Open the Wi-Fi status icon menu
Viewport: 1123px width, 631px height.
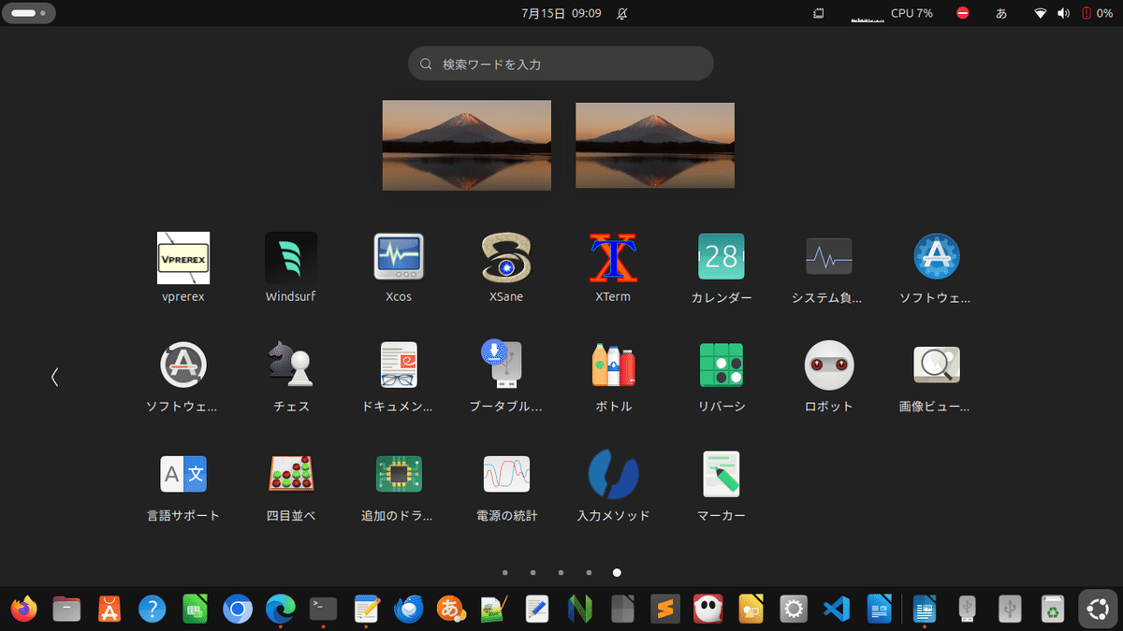(1039, 13)
